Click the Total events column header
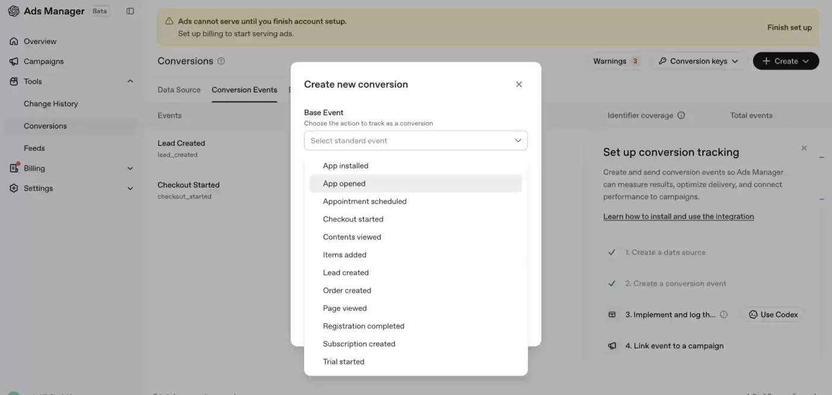Image resolution: width=832 pixels, height=395 pixels. click(x=751, y=115)
